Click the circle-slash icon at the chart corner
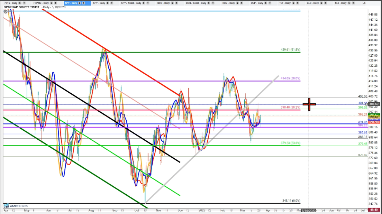Screen dimensions: 382x214 [x=6, y=11]
